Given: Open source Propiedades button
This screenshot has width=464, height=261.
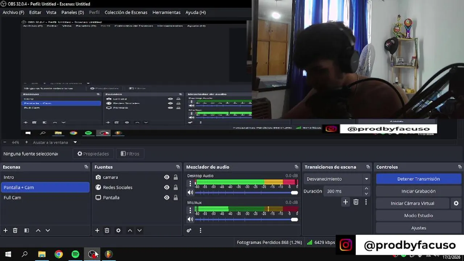Looking at the screenshot, I should (93, 154).
